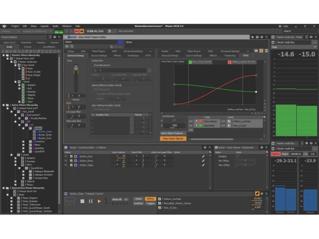Toggle the Button_Enter inclusion checkbox in Contents Editor
Image resolution: width=319 pixels, height=239 pixels.
click(x=71, y=161)
